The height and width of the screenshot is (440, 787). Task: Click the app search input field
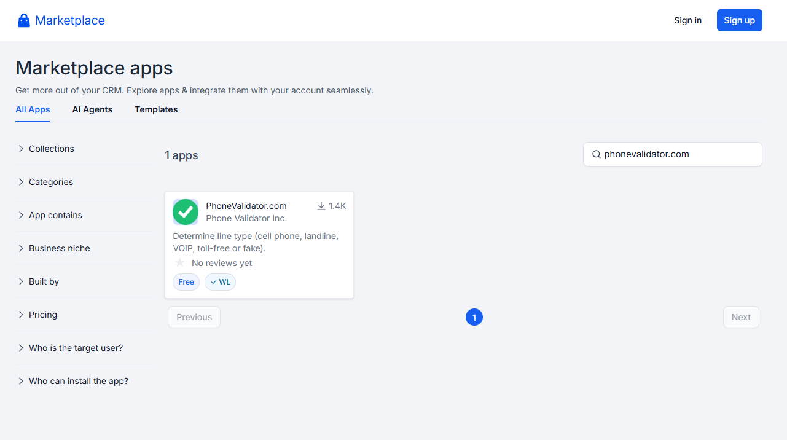coord(673,154)
